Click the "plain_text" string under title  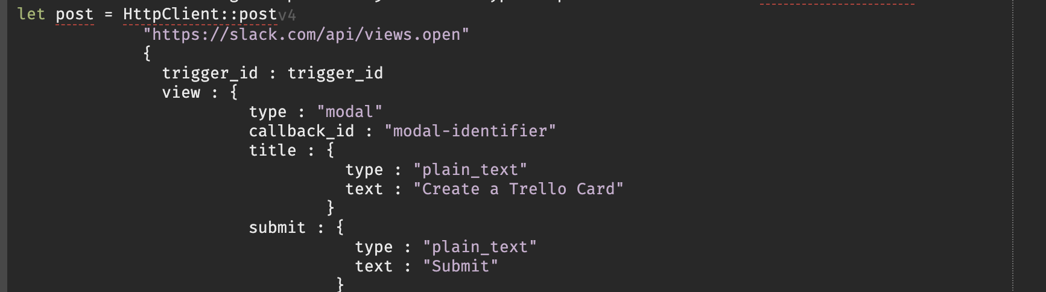470,170
